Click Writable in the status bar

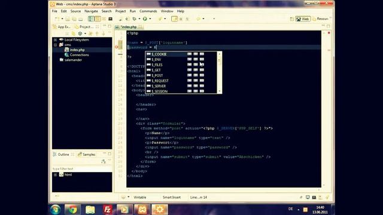(x=139, y=197)
